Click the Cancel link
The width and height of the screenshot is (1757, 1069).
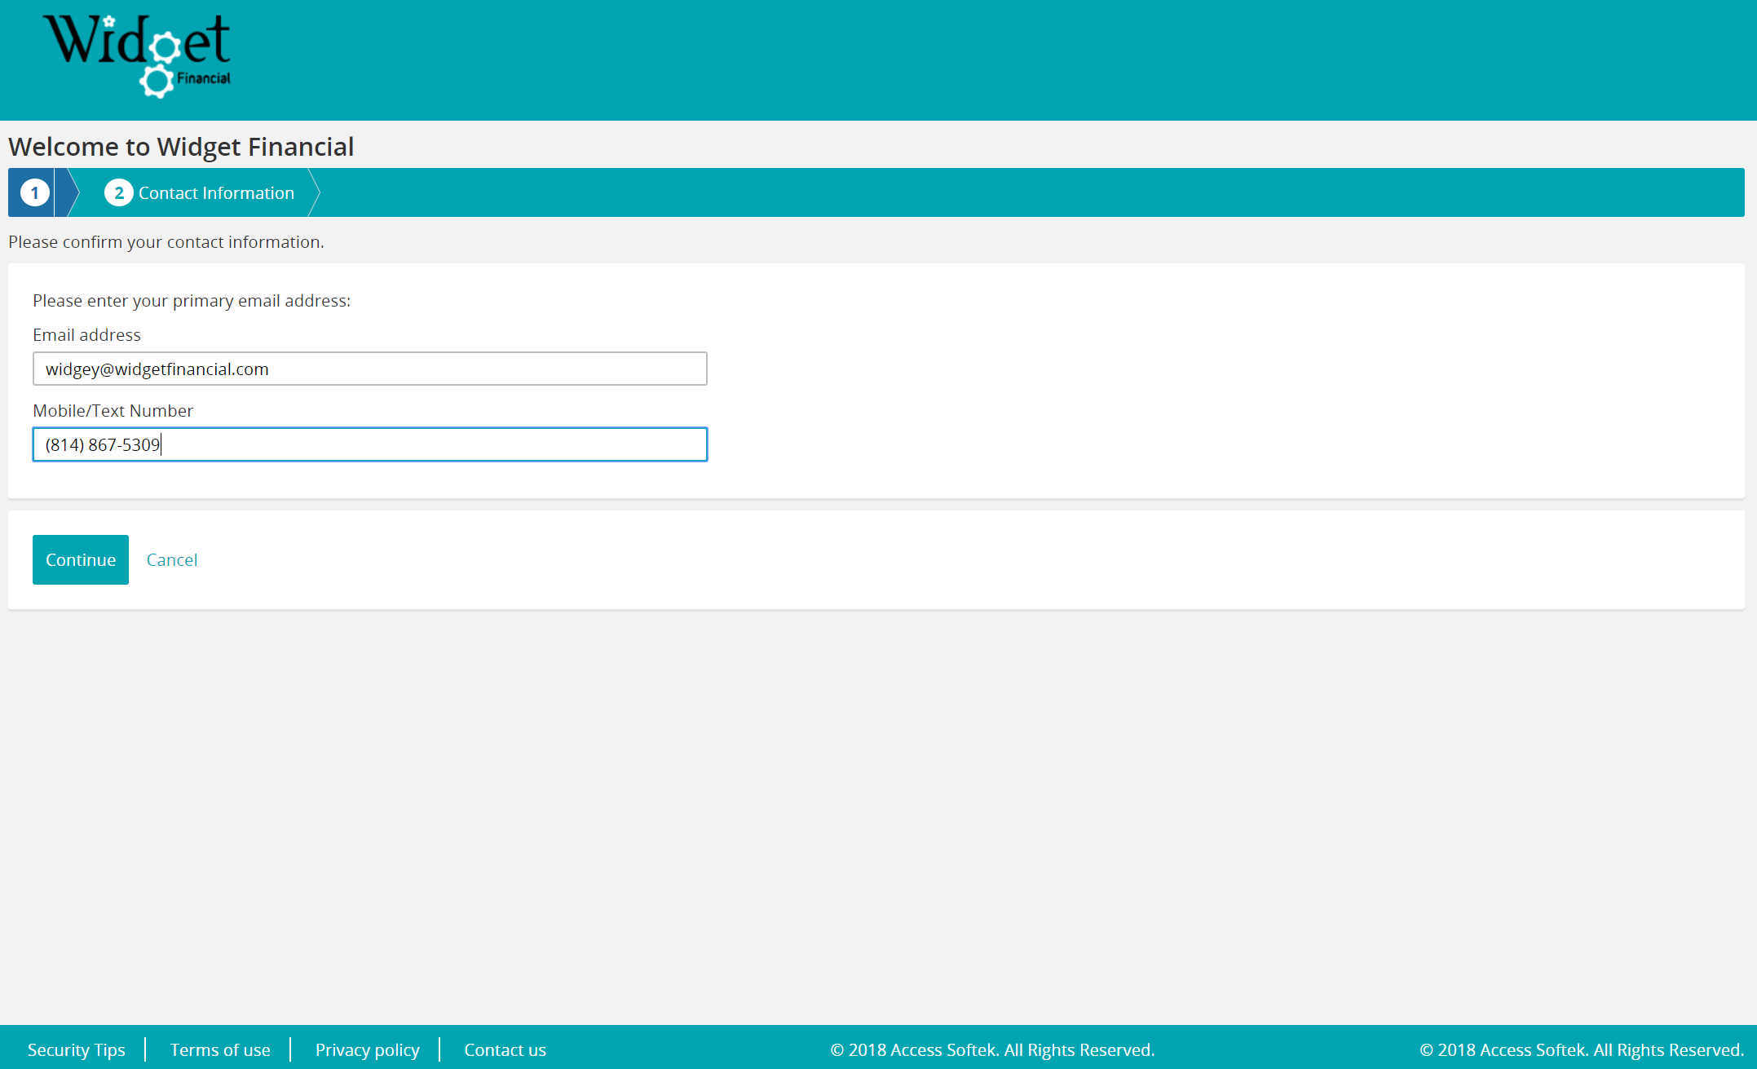point(171,560)
